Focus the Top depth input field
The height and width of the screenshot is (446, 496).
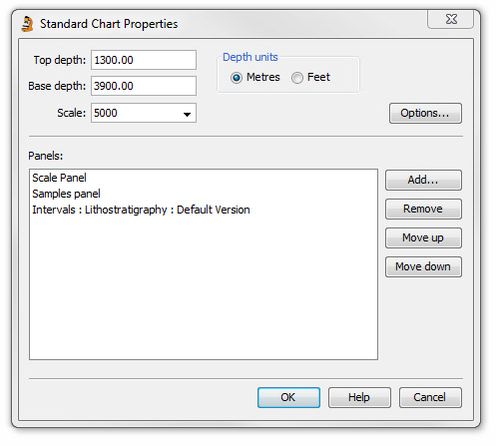(x=144, y=60)
